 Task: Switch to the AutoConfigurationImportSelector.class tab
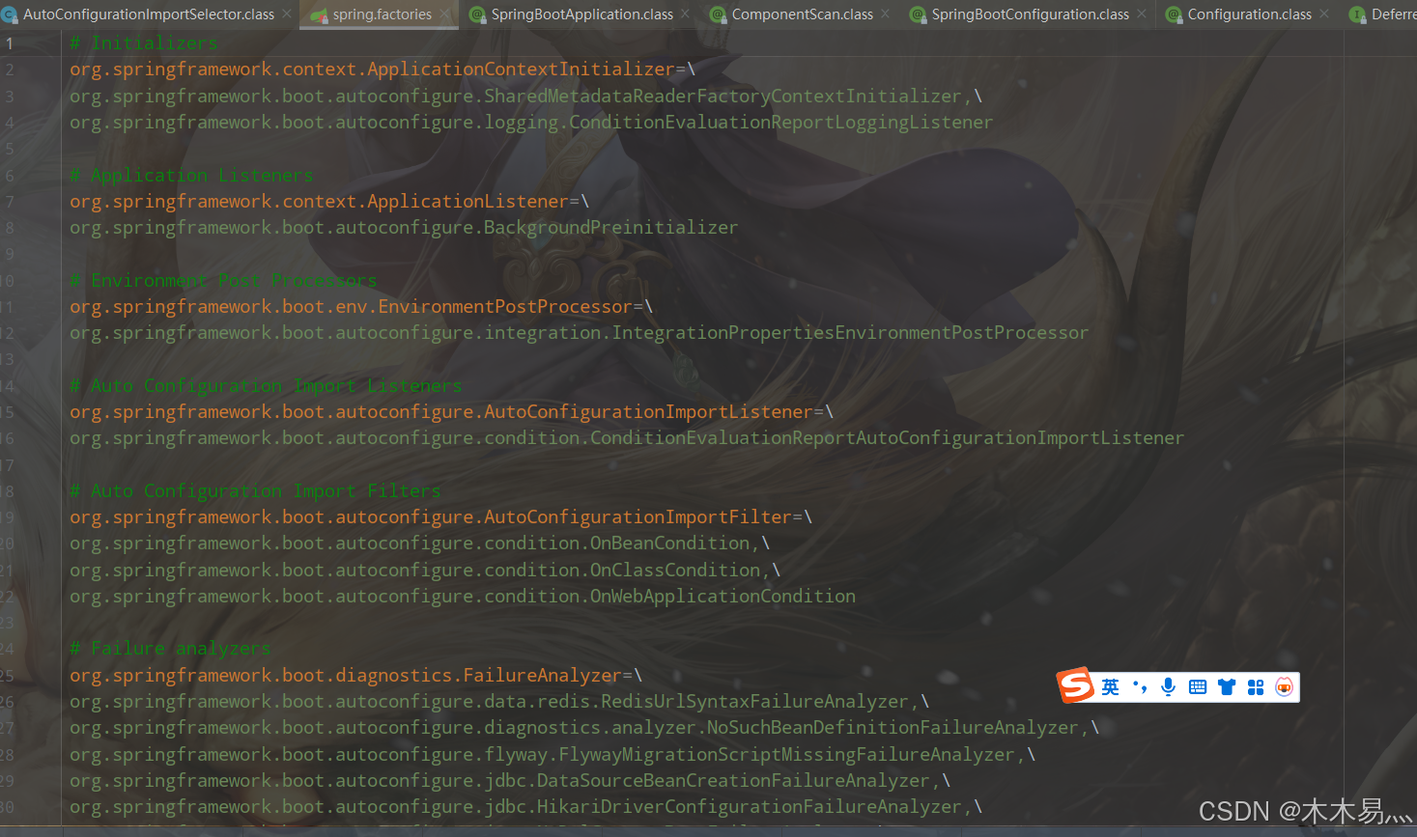coord(149,14)
